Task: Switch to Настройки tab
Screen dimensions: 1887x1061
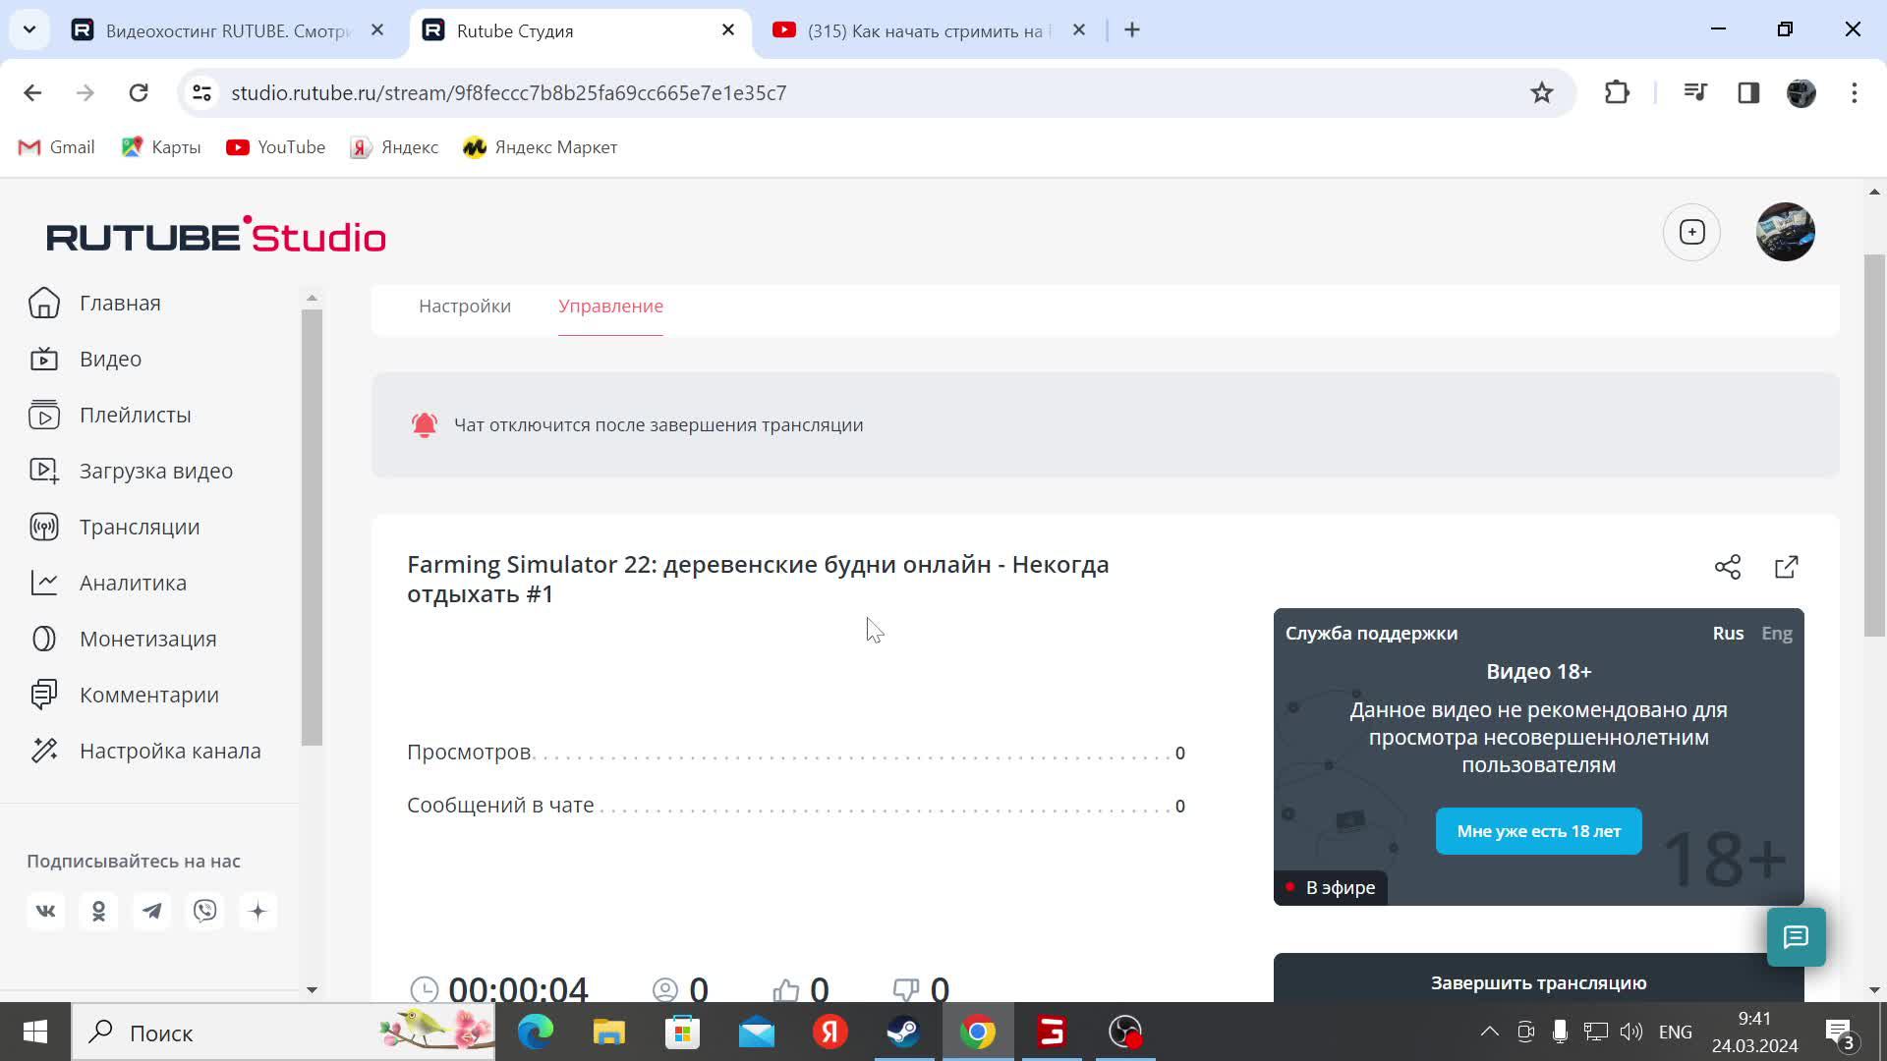Action: coord(465,307)
